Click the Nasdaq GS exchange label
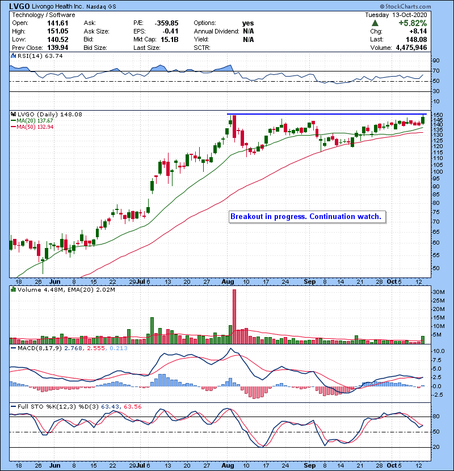The height and width of the screenshot is (471, 454). 101,7
